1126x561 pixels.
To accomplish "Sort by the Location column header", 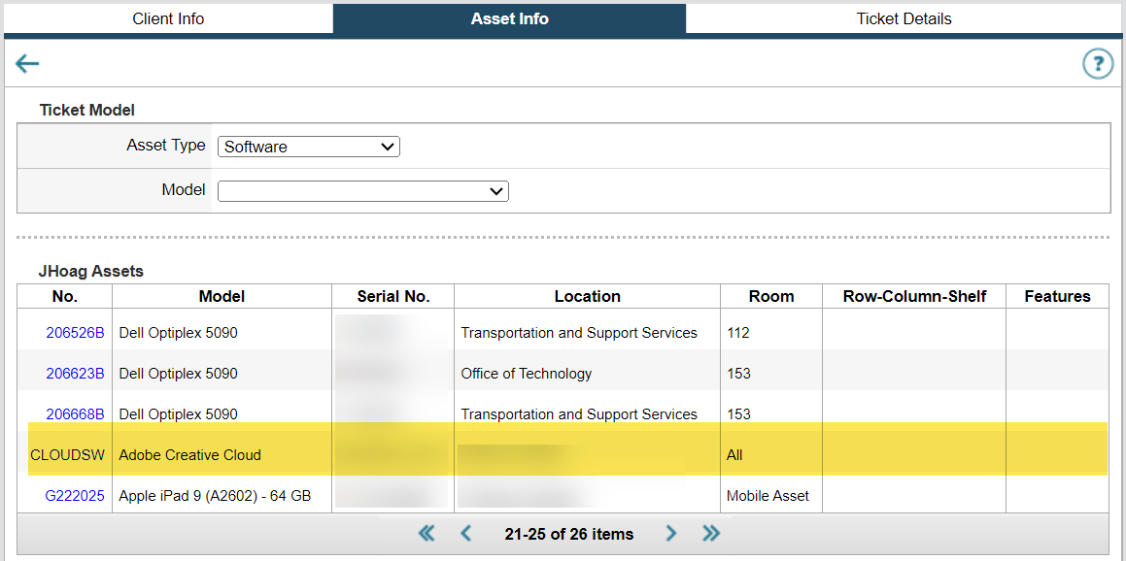I will 587,297.
